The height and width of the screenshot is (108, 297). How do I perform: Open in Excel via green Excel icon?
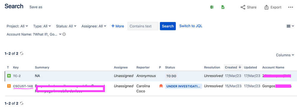coord(212,7)
